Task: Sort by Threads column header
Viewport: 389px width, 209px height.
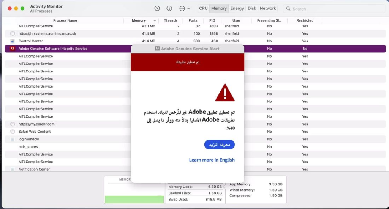Action: [x=171, y=20]
